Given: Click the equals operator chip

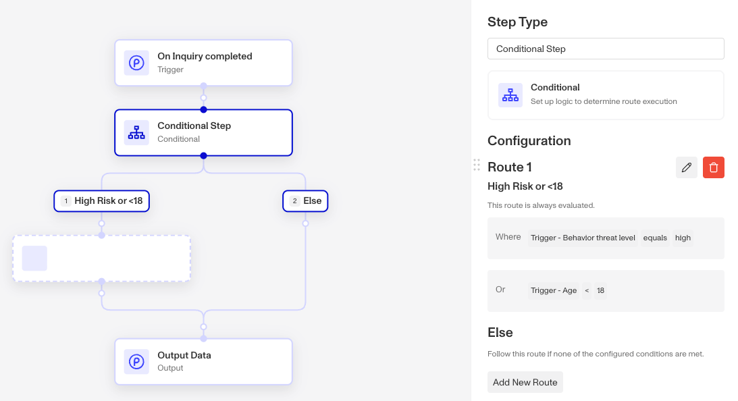Looking at the screenshot, I should (x=655, y=238).
